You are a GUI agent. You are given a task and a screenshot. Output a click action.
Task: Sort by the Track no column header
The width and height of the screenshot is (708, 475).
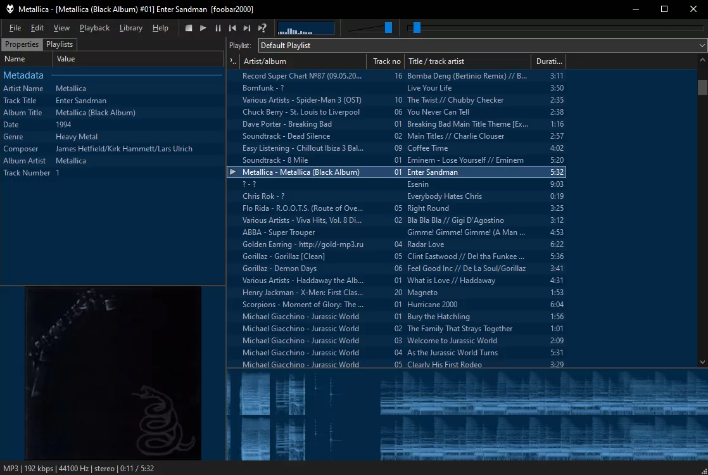386,61
